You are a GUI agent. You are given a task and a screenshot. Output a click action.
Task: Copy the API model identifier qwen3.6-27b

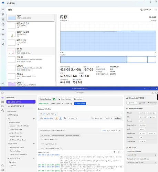click(156, 155)
